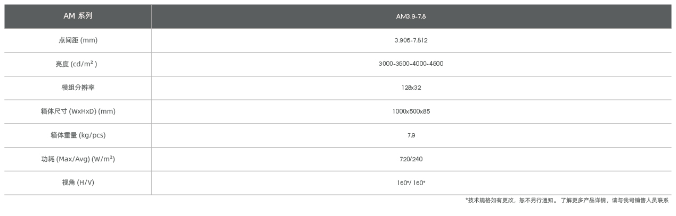Select the AM3.9-7.8 model column header
This screenshot has width=676, height=216.
coord(411,16)
